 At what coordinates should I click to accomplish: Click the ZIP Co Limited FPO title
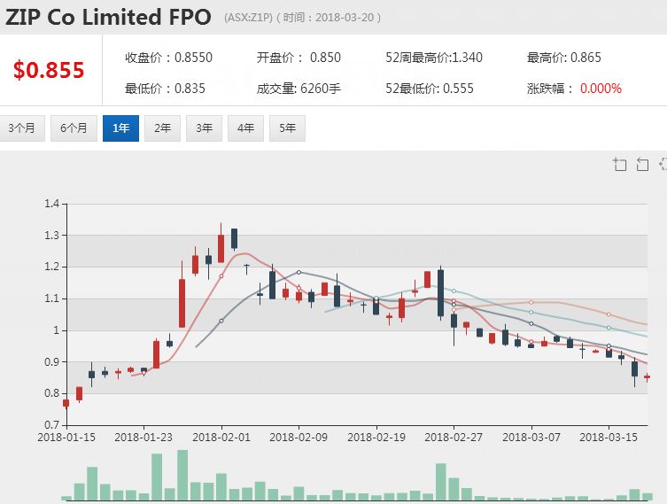coord(108,18)
